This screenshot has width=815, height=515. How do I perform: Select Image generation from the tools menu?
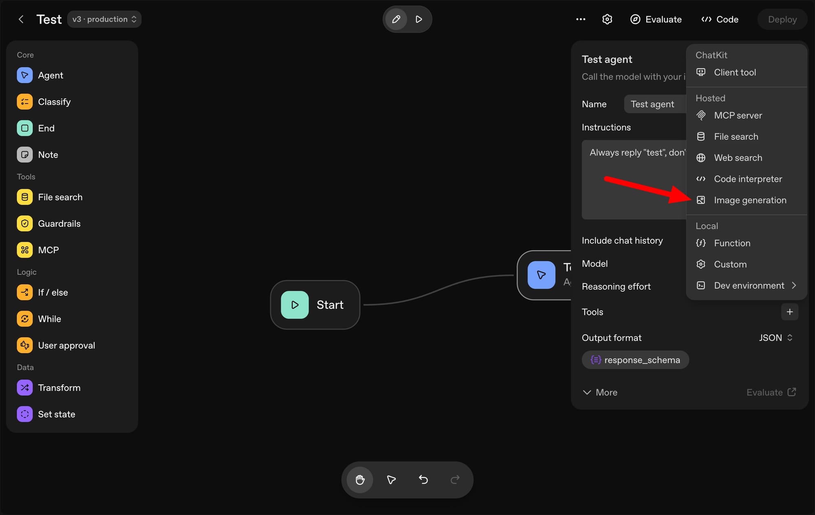tap(750, 200)
